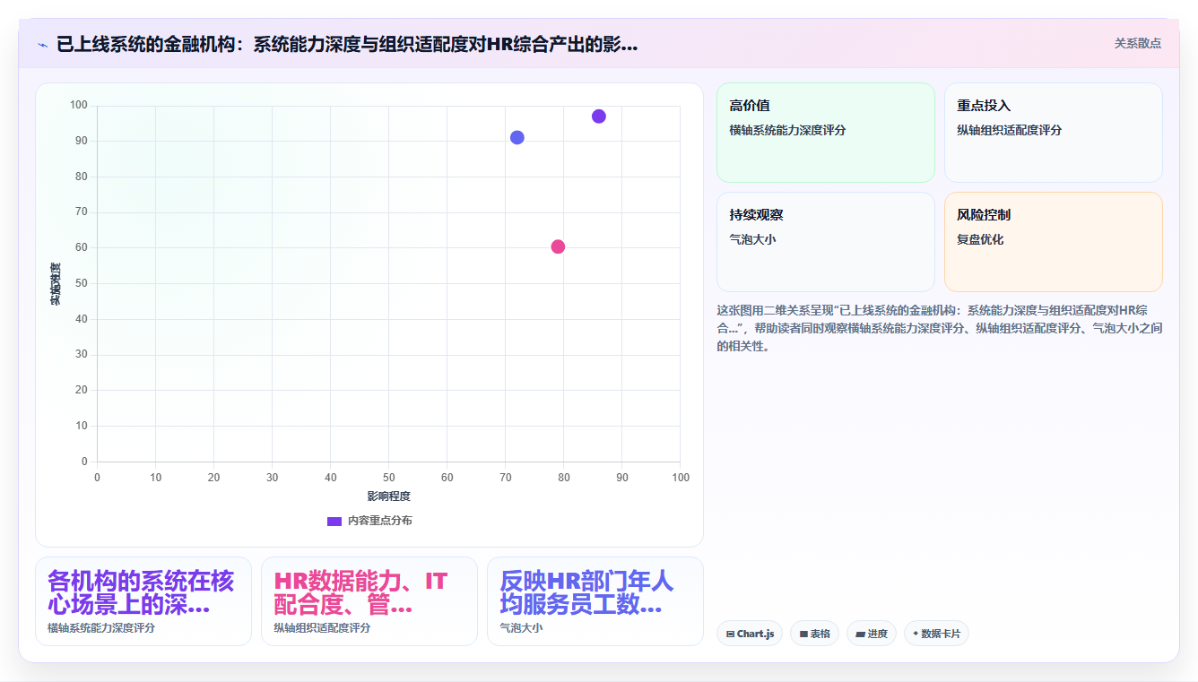This screenshot has height=682, width=1198.
Task: Toggle the 内容重点分布 legend color box
Action: (334, 521)
